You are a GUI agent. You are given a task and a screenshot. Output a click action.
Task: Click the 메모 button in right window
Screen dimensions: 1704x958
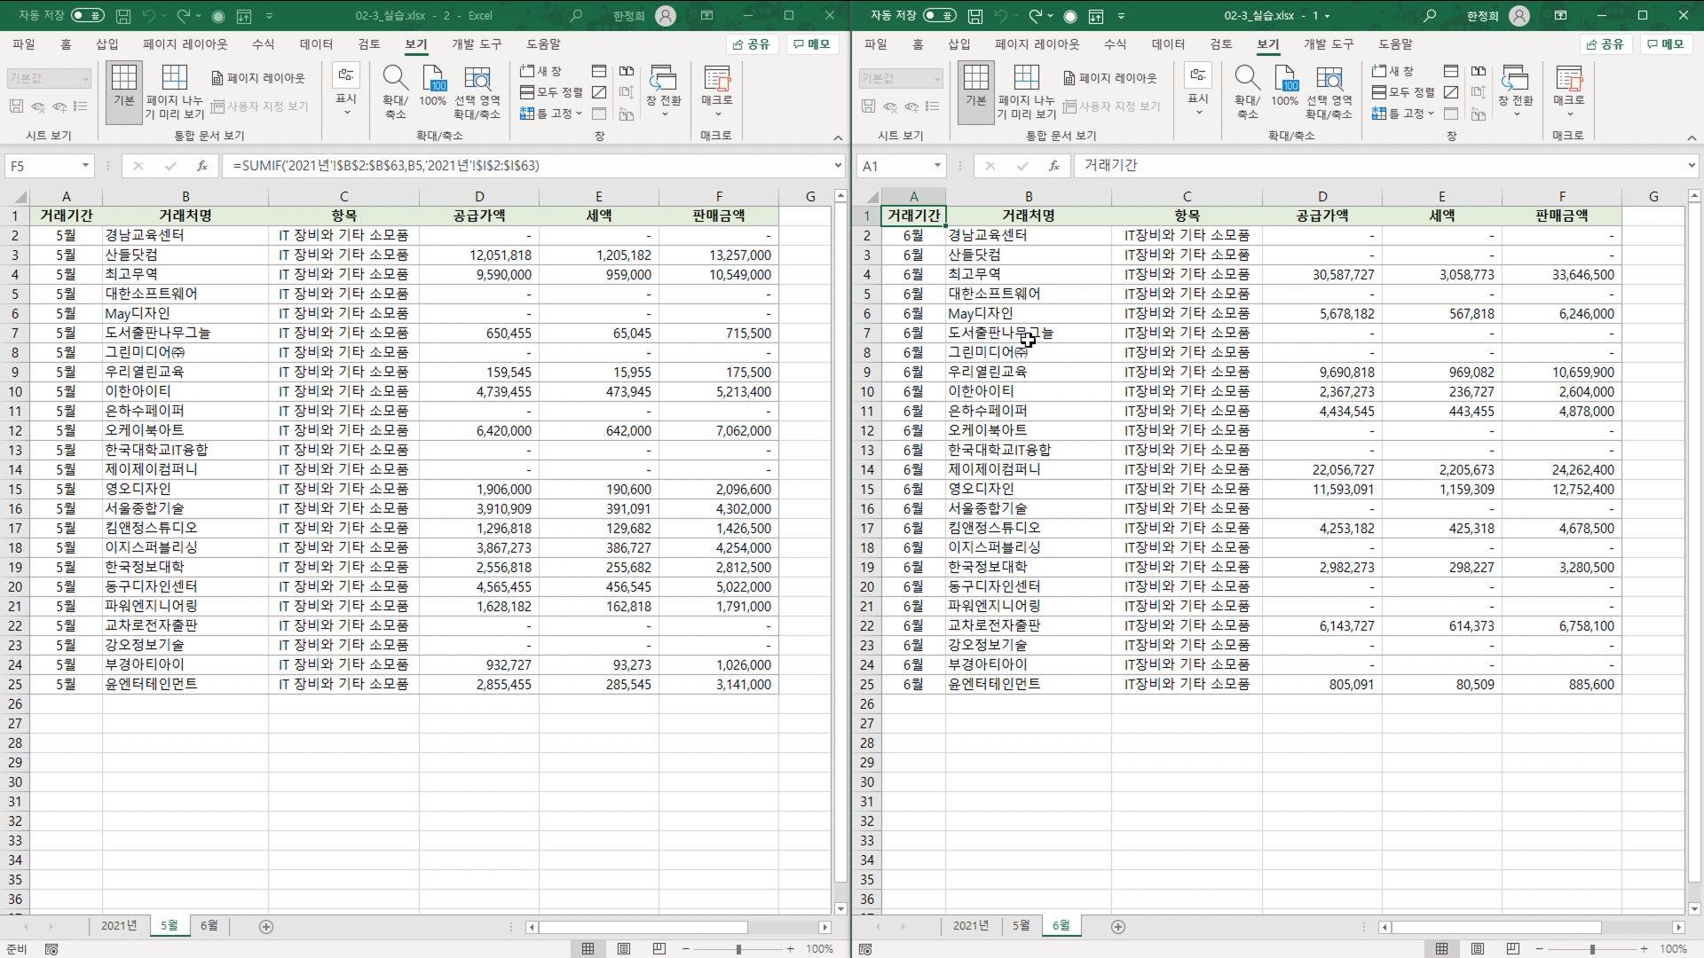tap(1665, 44)
